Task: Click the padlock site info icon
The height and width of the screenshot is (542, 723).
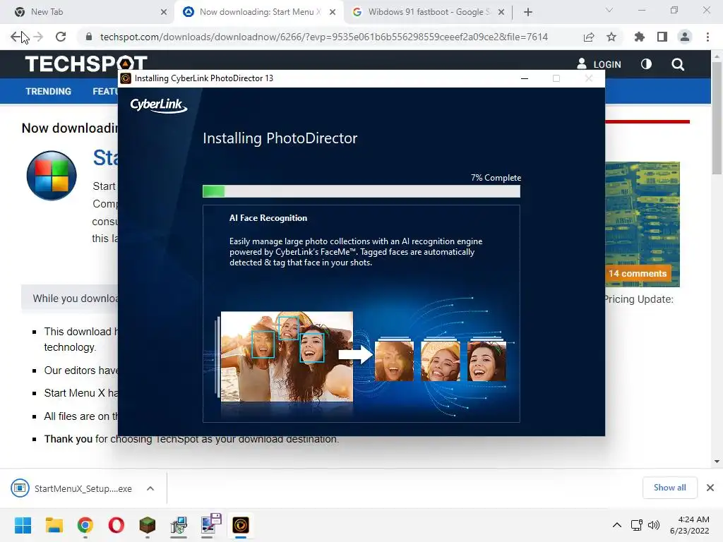Action: 89,37
